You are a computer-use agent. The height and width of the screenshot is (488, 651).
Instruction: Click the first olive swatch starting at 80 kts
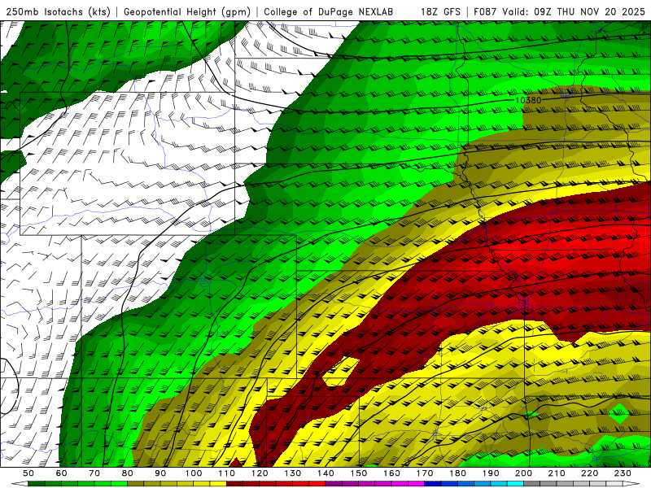coord(136,484)
